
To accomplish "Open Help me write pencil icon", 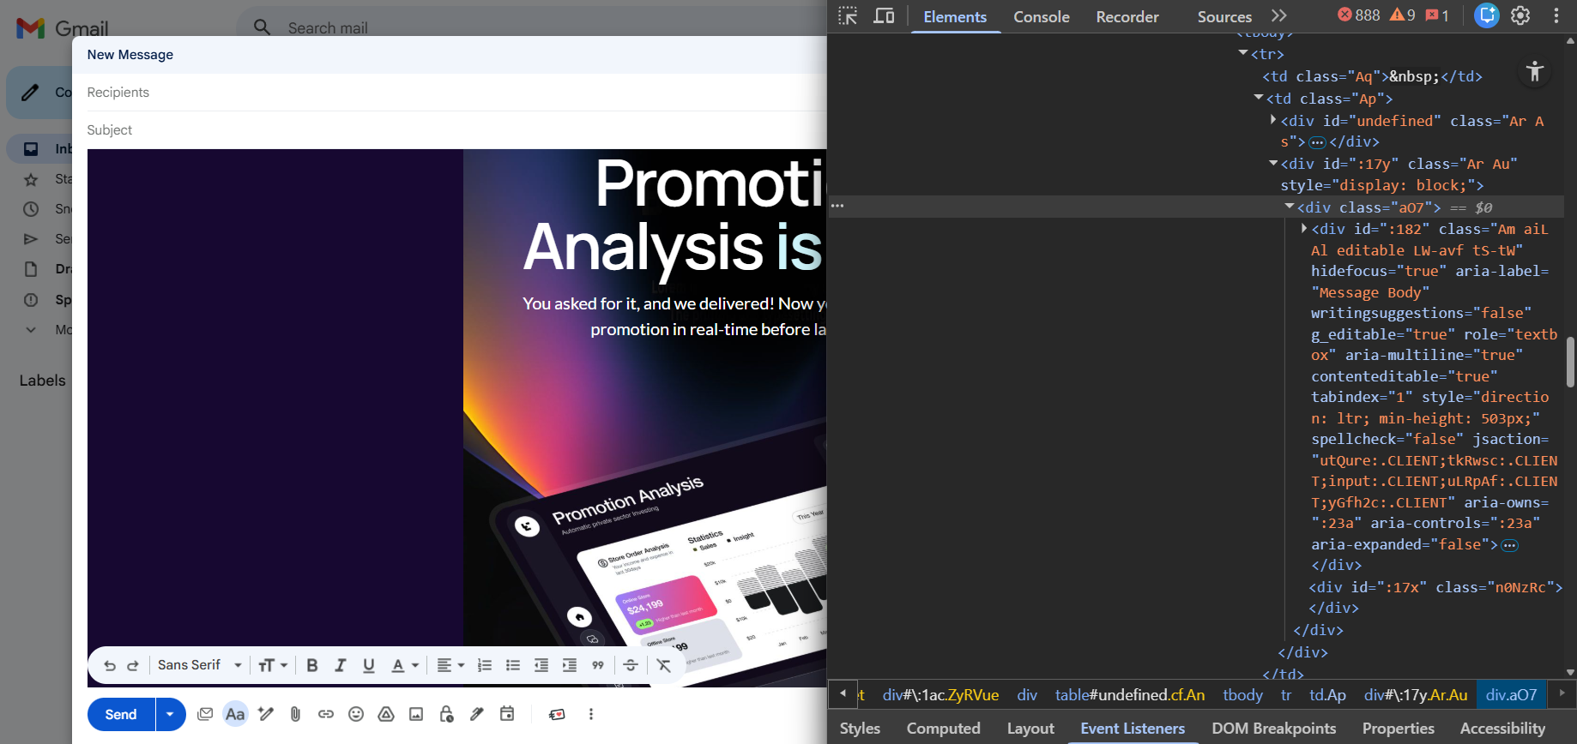I will [x=266, y=714].
